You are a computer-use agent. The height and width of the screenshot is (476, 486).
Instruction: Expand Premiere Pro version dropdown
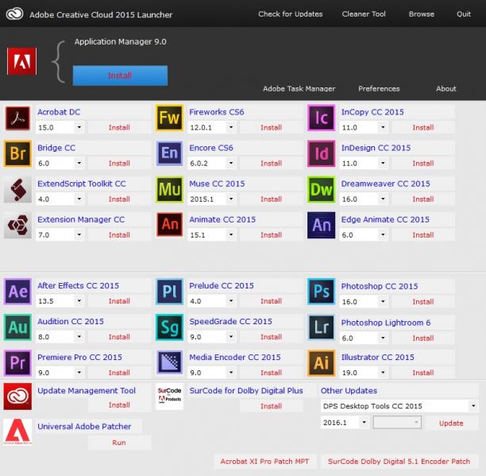pos(79,373)
